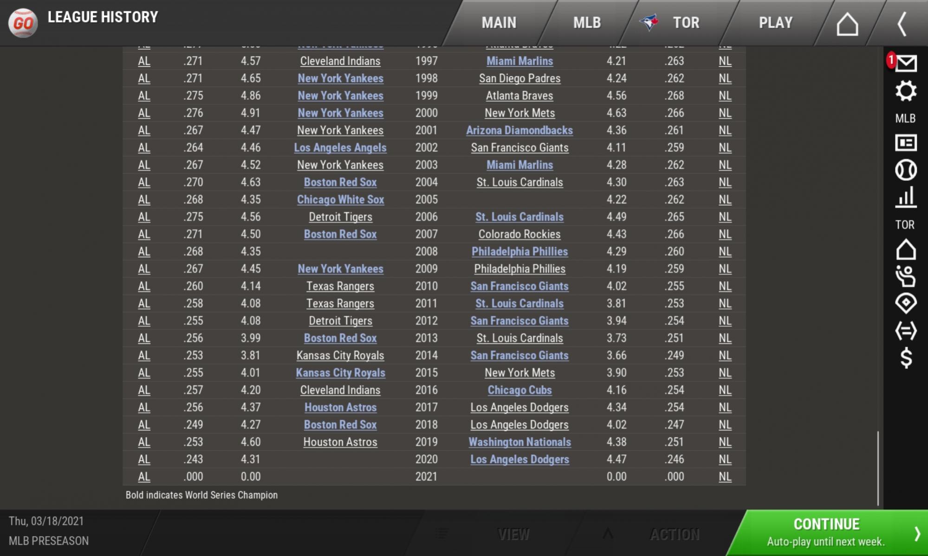Open the scouting icon below TOR
Image resolution: width=928 pixels, height=556 pixels.
click(x=905, y=304)
